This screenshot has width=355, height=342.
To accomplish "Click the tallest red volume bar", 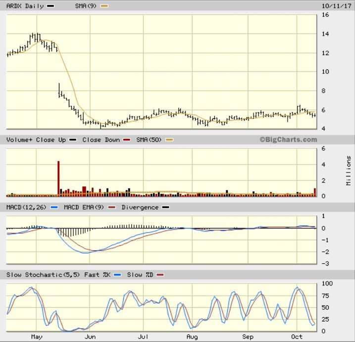I will point(58,178).
